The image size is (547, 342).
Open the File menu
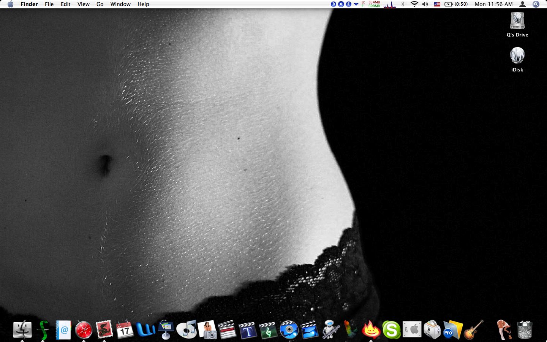pos(49,4)
